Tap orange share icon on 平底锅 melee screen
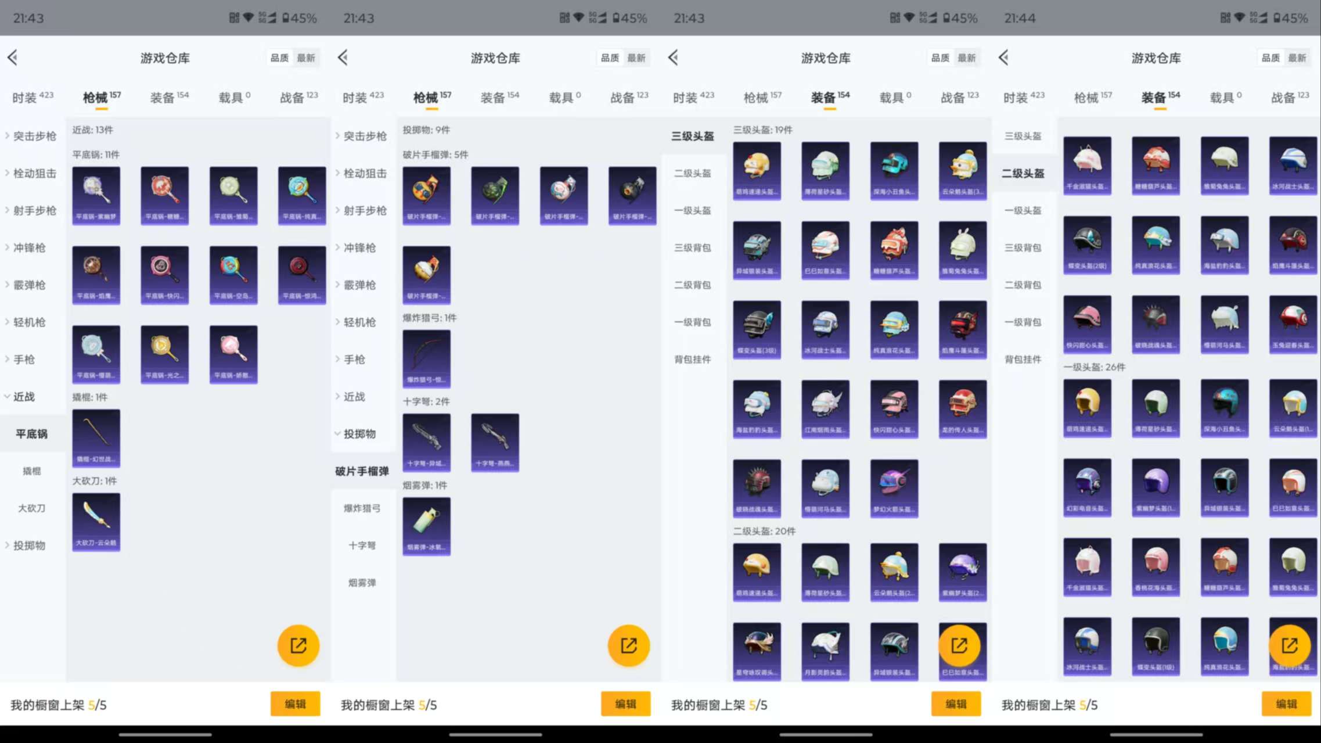The height and width of the screenshot is (743, 1321). coord(298,645)
